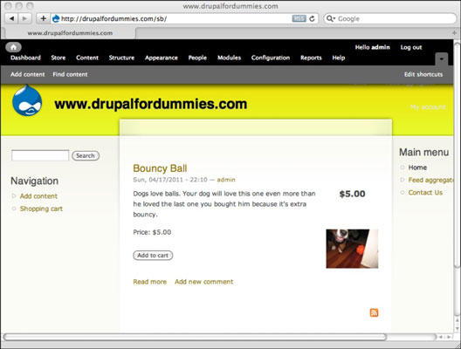
Task: Click the Main menu block heading
Action: tap(423, 152)
